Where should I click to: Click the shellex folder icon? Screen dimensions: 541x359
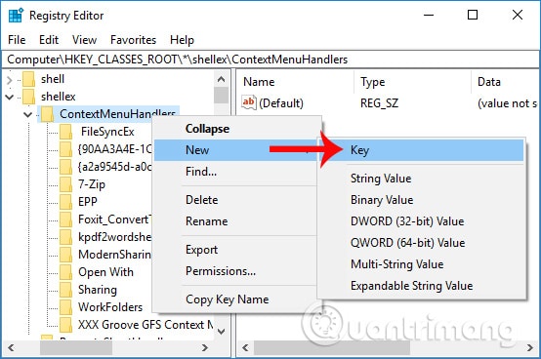click(x=28, y=97)
